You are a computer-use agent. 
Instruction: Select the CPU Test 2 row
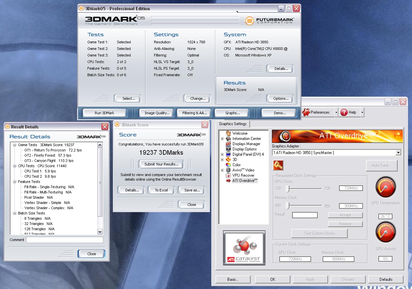(40, 176)
